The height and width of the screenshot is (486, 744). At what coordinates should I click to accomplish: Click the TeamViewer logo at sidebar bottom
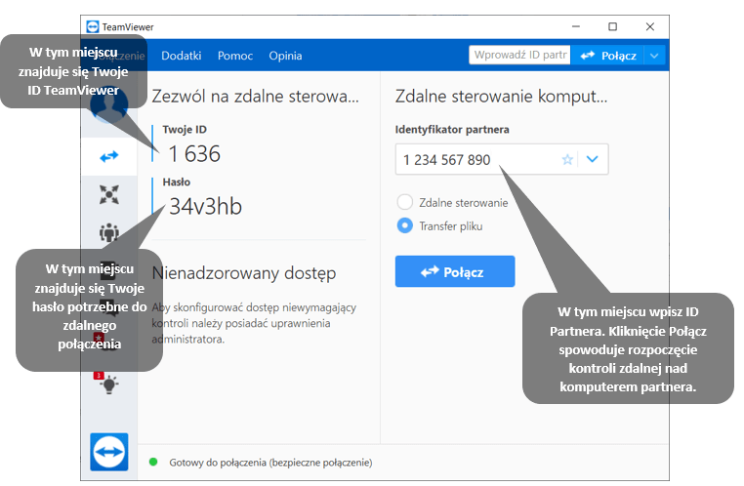click(x=109, y=452)
